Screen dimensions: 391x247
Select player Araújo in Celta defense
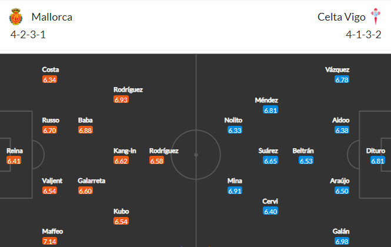[x=340, y=181]
